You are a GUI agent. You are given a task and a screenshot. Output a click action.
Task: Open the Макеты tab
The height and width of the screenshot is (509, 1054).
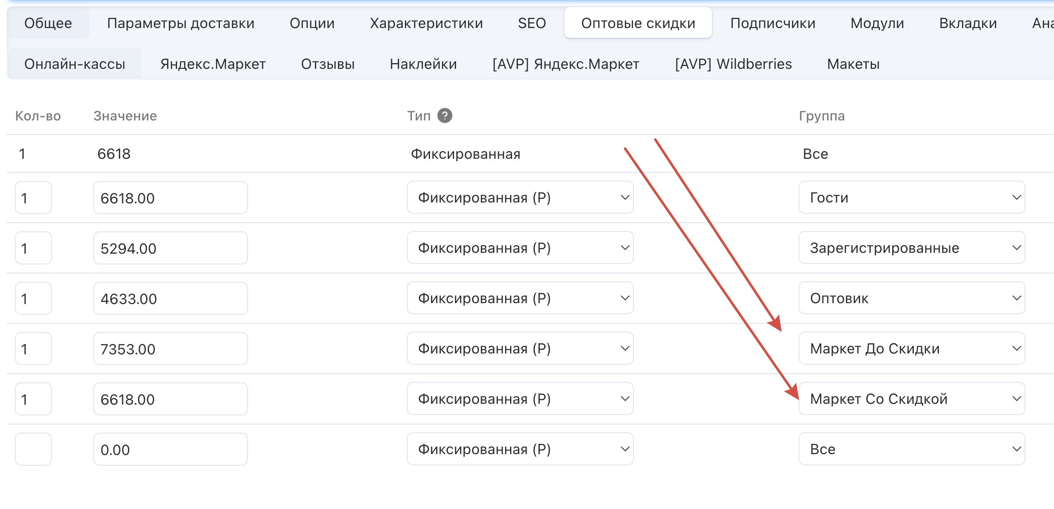coord(853,64)
